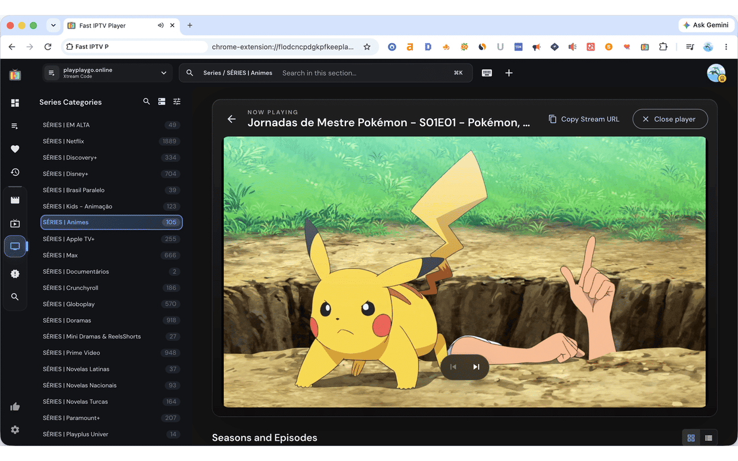738x461 pixels.
Task: Select category SÉRIES | Discovery+
Action: (111, 157)
